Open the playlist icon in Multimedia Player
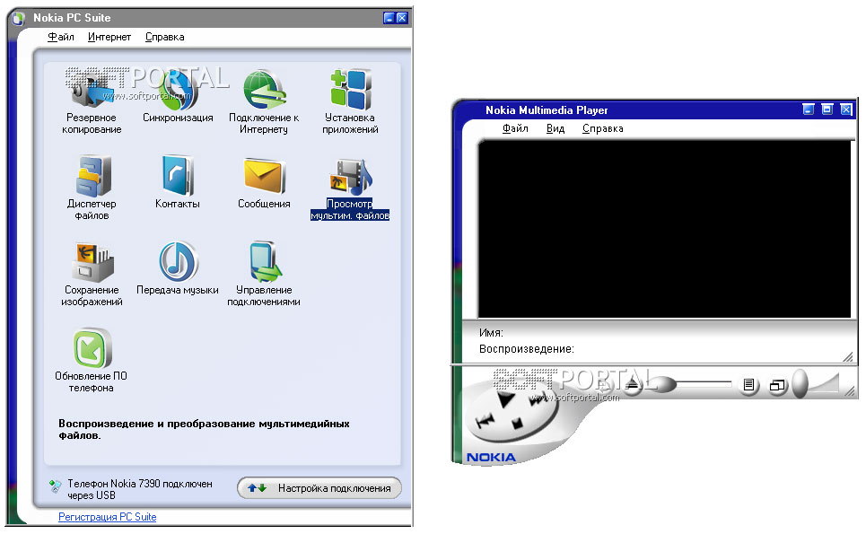 (x=749, y=384)
